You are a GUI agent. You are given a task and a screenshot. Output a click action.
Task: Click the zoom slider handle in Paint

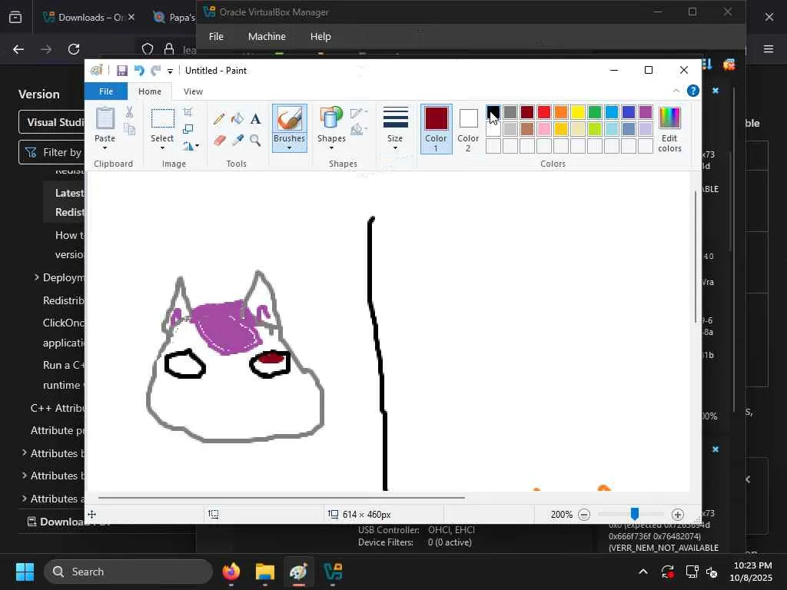[635, 514]
